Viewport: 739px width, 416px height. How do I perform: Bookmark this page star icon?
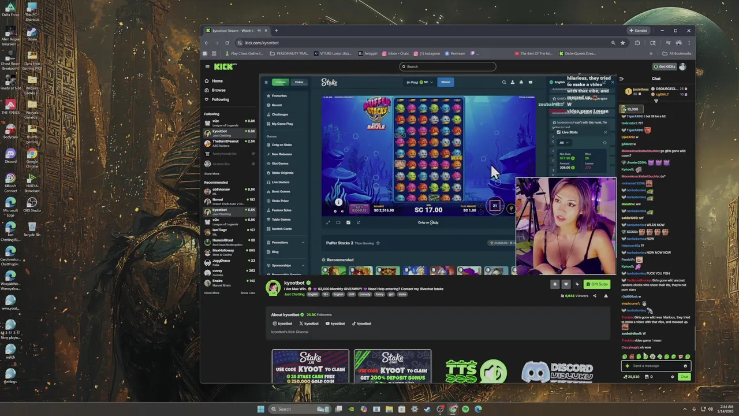coord(622,43)
